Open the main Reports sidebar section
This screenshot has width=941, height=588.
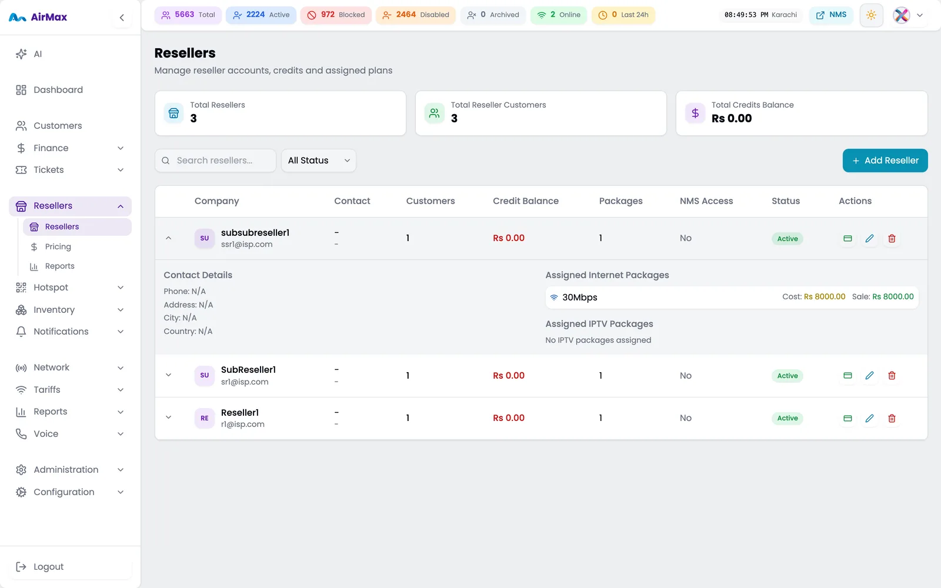coord(70,412)
